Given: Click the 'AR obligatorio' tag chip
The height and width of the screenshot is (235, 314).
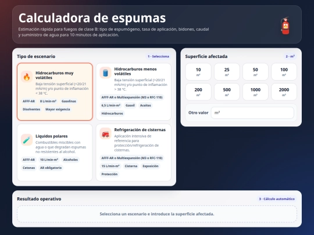Looking at the screenshot, I should [51, 168].
